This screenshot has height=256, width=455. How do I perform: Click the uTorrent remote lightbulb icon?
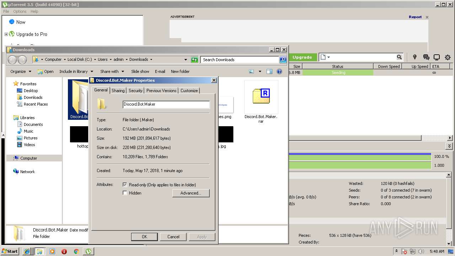point(414,57)
